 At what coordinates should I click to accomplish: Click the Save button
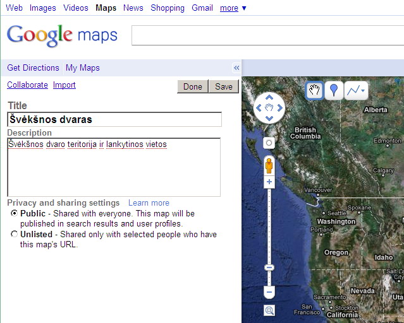tap(224, 87)
